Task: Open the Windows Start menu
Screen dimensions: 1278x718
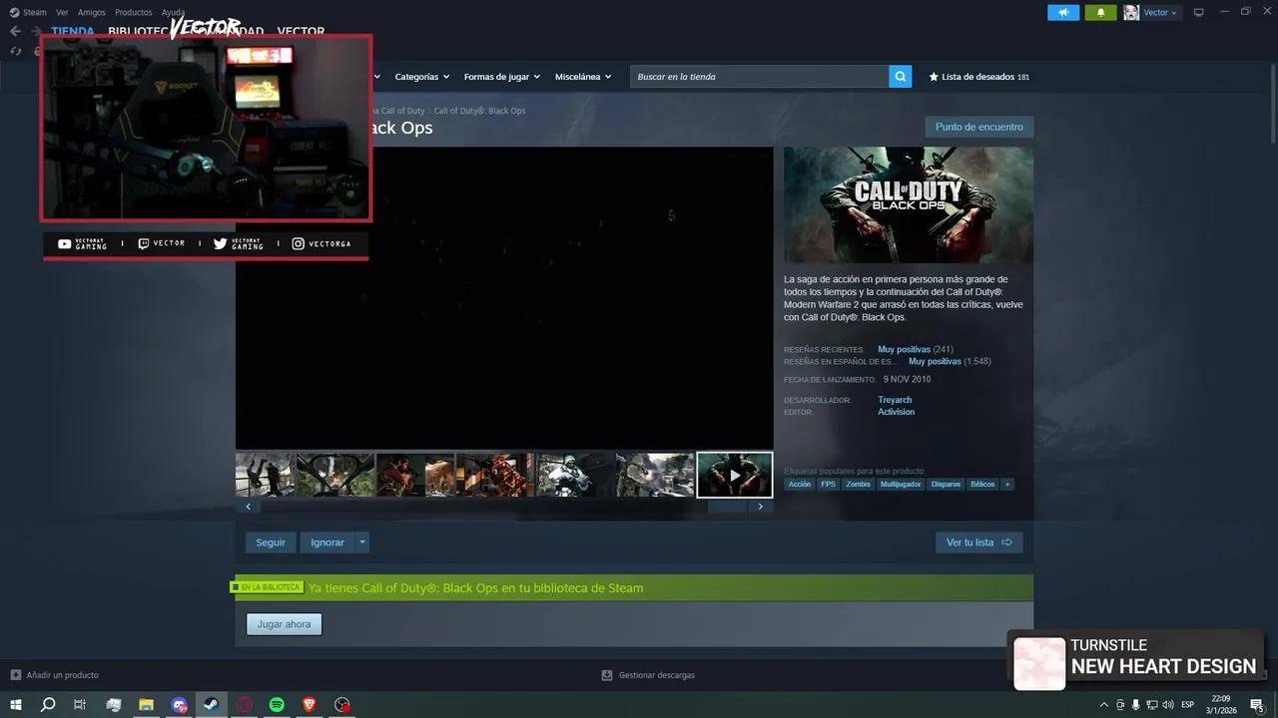Action: (x=16, y=705)
